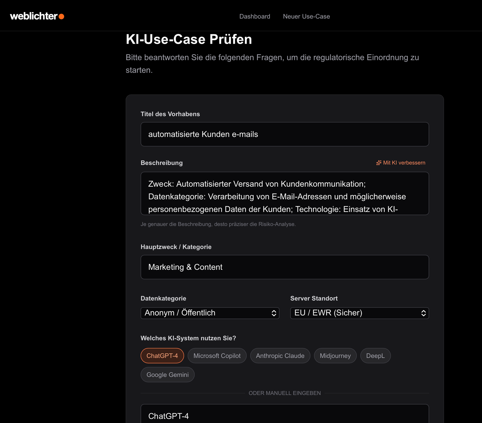Open the Server Standort dropdown
The width and height of the screenshot is (482, 423).
[359, 313]
